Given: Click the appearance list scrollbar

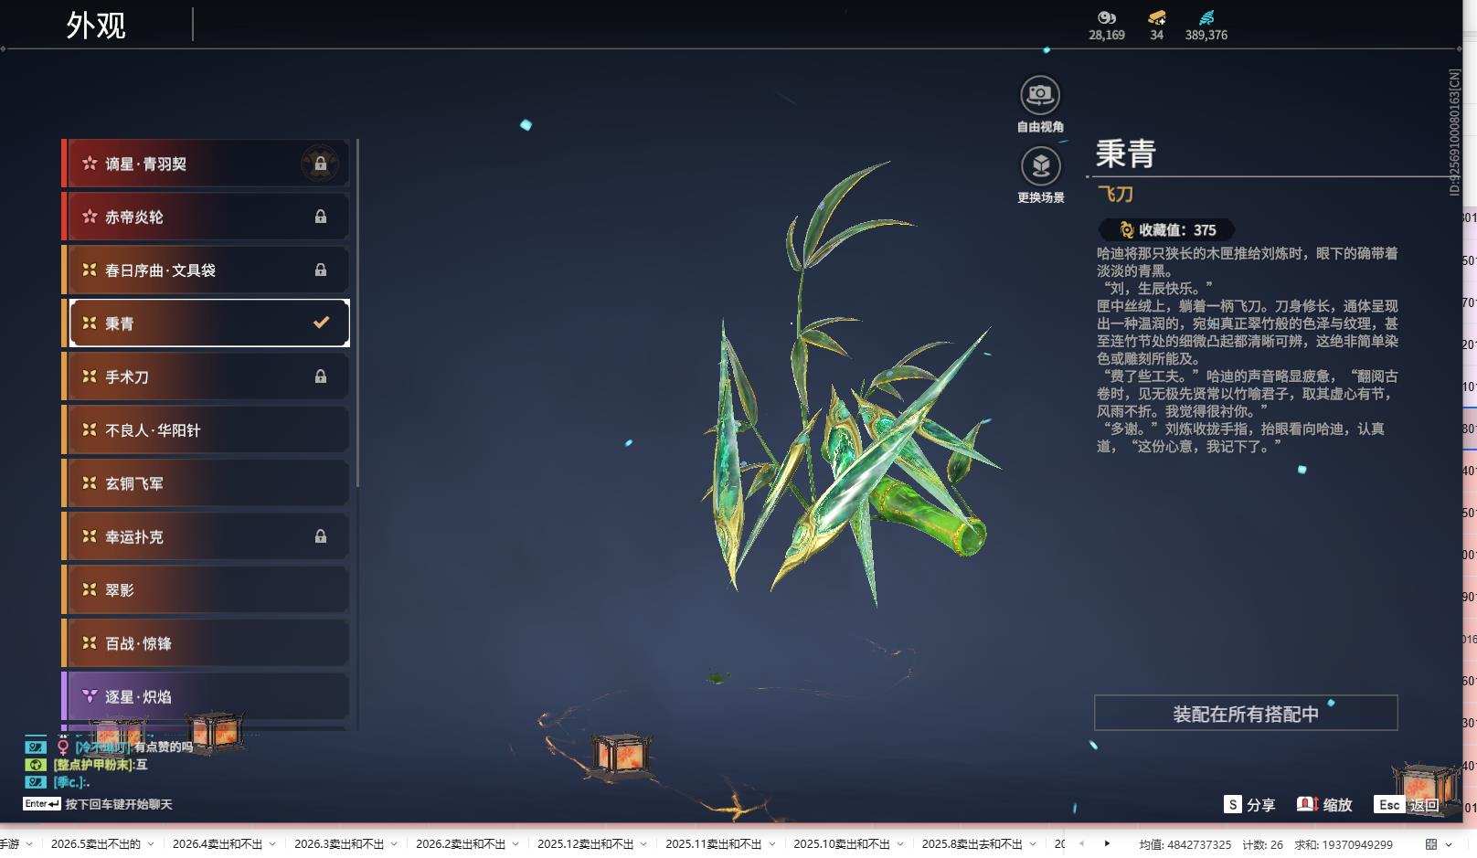Looking at the screenshot, I should 357,314.
